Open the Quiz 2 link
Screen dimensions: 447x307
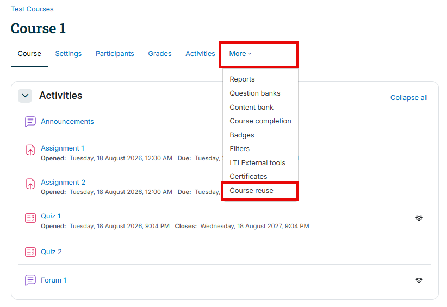[51, 252]
